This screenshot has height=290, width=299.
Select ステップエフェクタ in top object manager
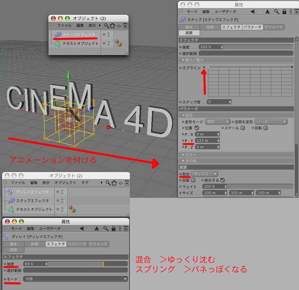tap(79, 35)
